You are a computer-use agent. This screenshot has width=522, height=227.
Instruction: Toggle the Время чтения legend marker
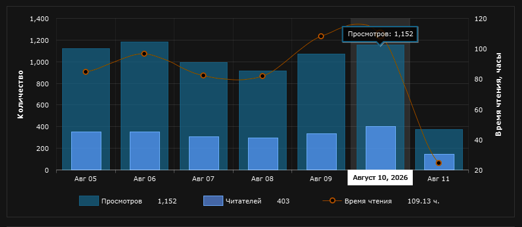pyautogui.click(x=332, y=200)
